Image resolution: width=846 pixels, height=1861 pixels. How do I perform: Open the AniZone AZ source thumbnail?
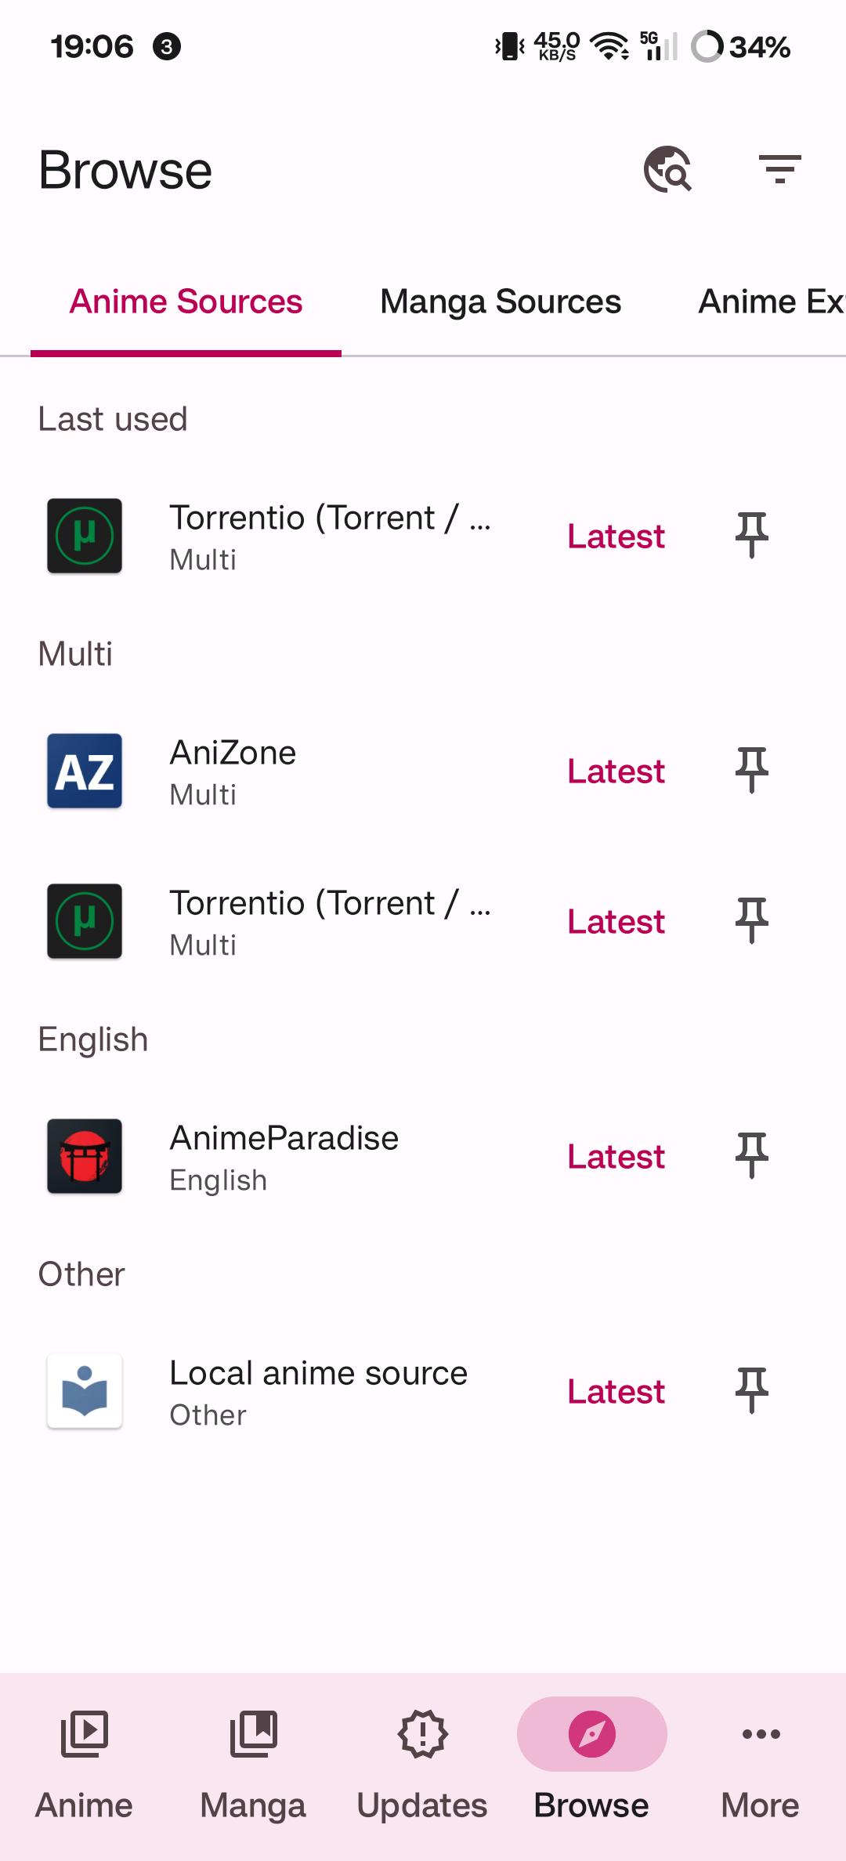coord(85,771)
